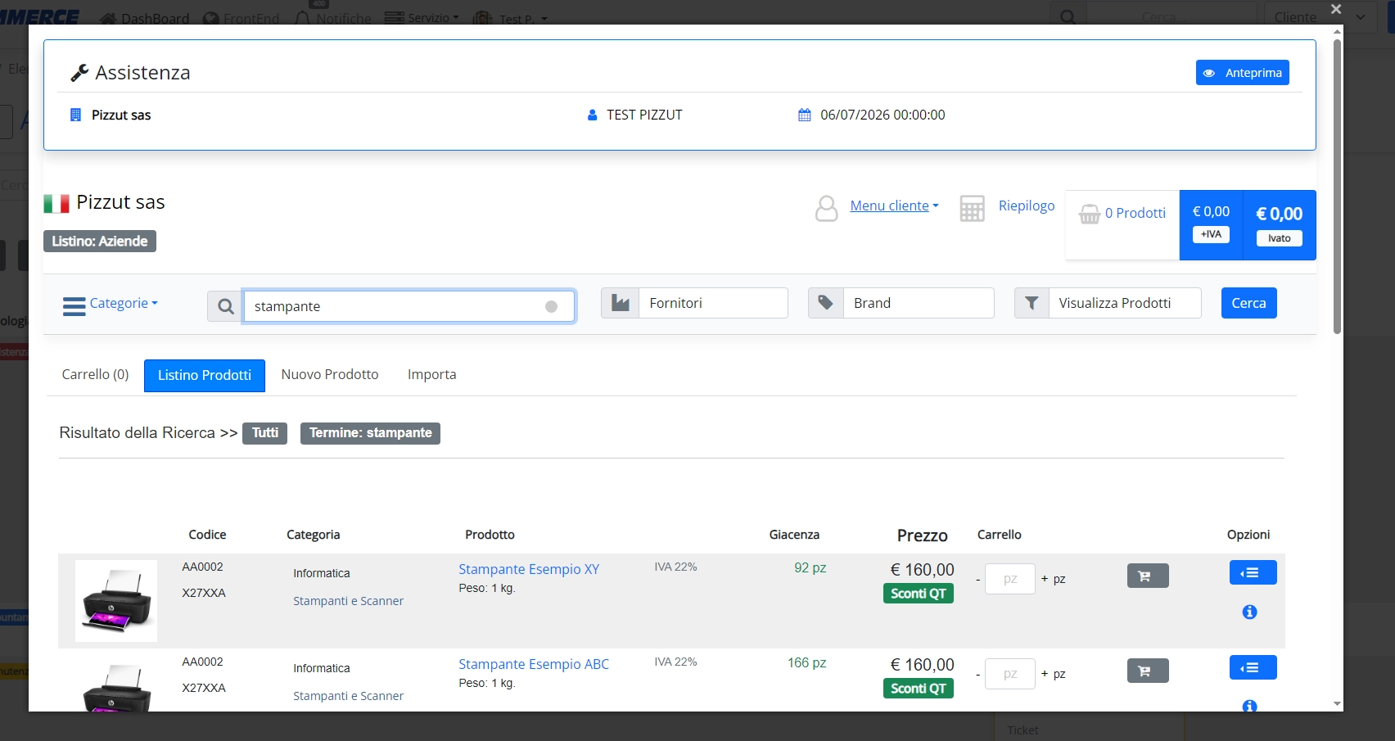Click the modal vertical scrollbar
The width and height of the screenshot is (1395, 741).
tap(1337, 187)
